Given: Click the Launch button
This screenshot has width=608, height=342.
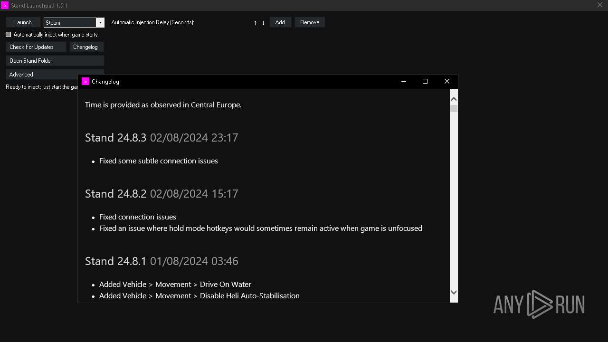Looking at the screenshot, I should (x=23, y=22).
